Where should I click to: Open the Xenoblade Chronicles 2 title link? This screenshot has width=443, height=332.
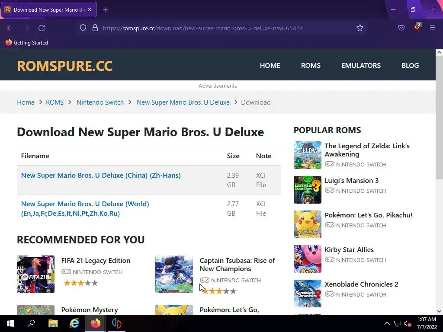click(361, 284)
